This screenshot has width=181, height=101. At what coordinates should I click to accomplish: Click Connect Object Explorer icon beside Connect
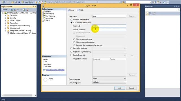(12, 10)
